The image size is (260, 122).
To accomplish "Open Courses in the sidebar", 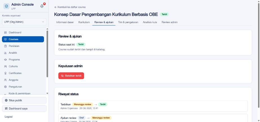I will pyautogui.click(x=23, y=39).
